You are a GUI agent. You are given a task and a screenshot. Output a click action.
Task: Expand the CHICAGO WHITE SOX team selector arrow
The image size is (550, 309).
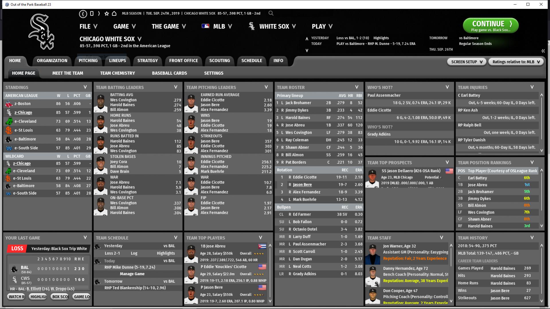click(140, 39)
